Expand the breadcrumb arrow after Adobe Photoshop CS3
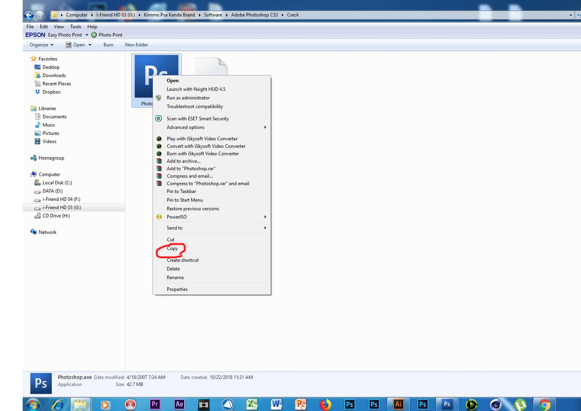This screenshot has width=581, height=411. pyautogui.click(x=283, y=15)
